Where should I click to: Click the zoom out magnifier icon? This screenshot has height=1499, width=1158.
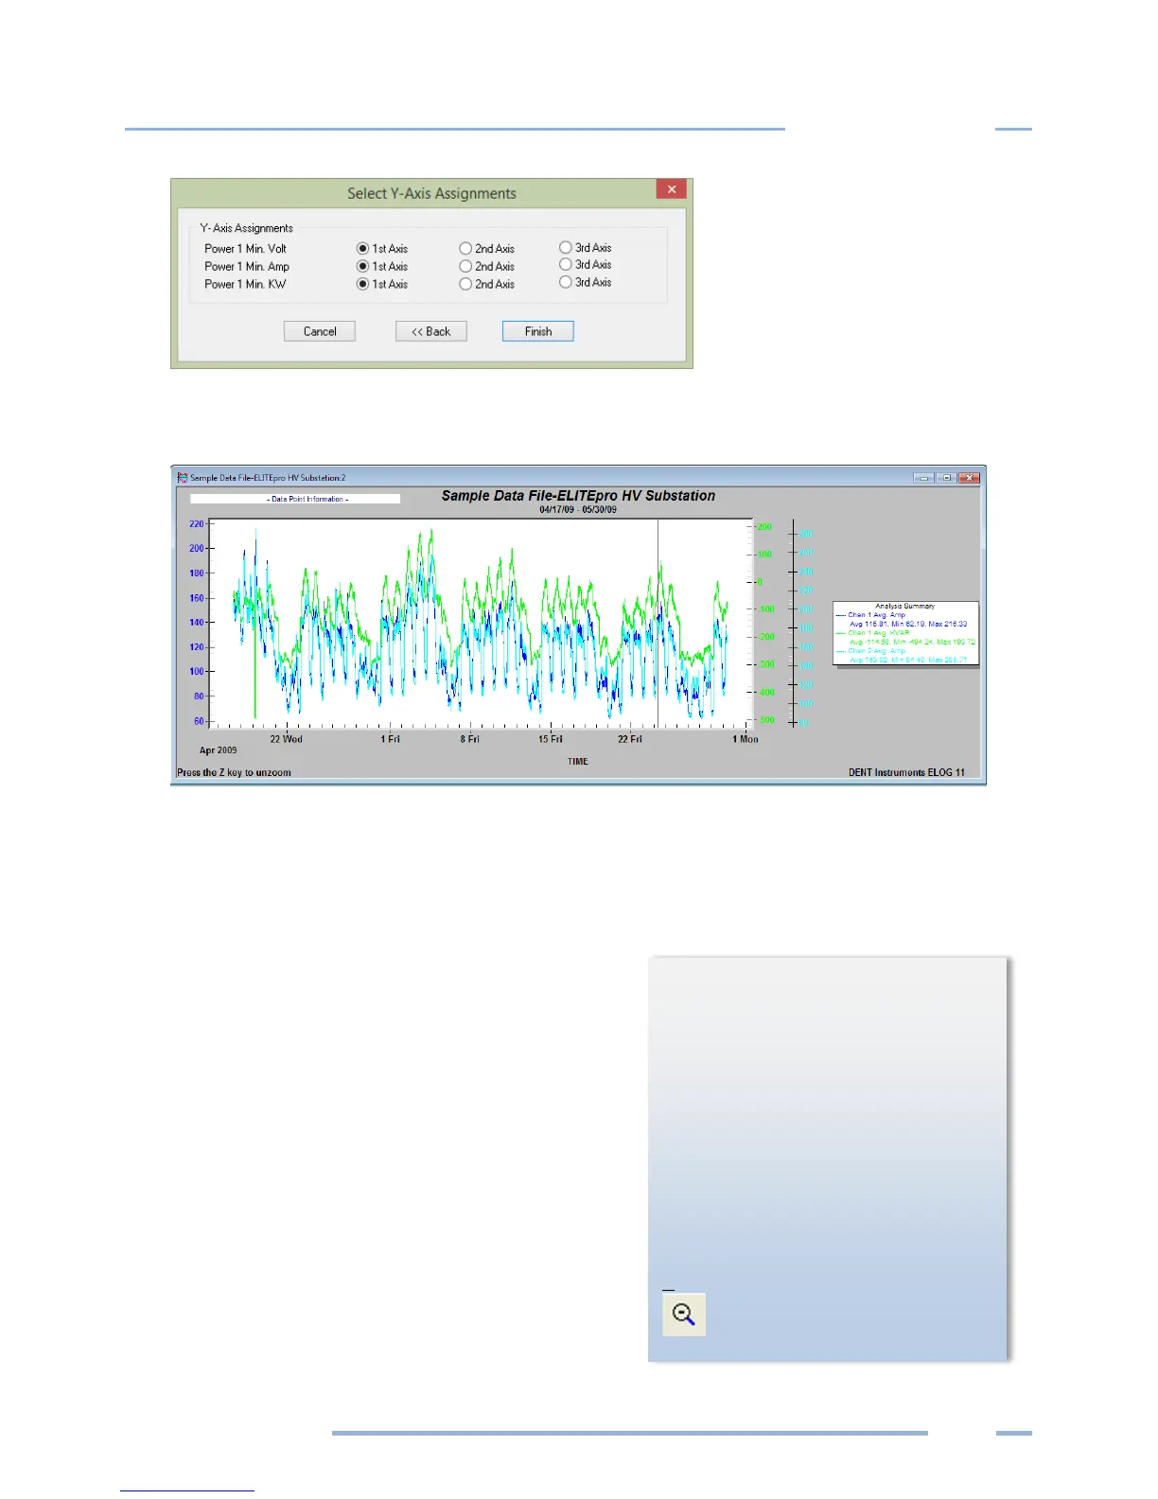683,1314
